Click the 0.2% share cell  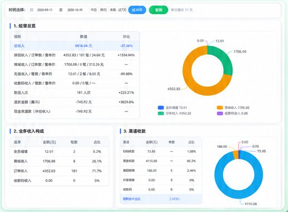[x=97, y=152]
